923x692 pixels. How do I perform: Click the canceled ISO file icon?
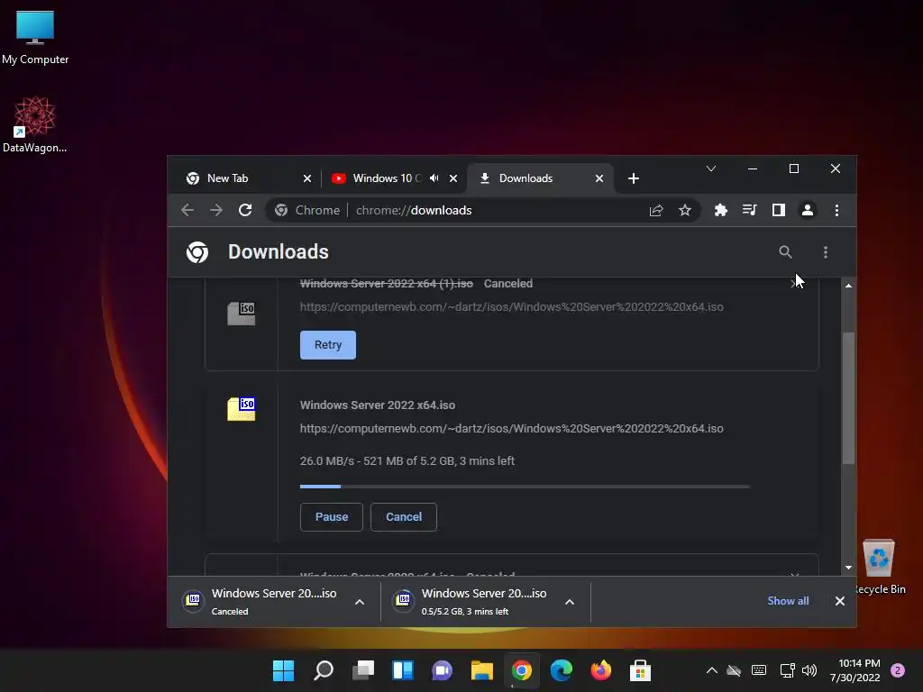click(242, 313)
